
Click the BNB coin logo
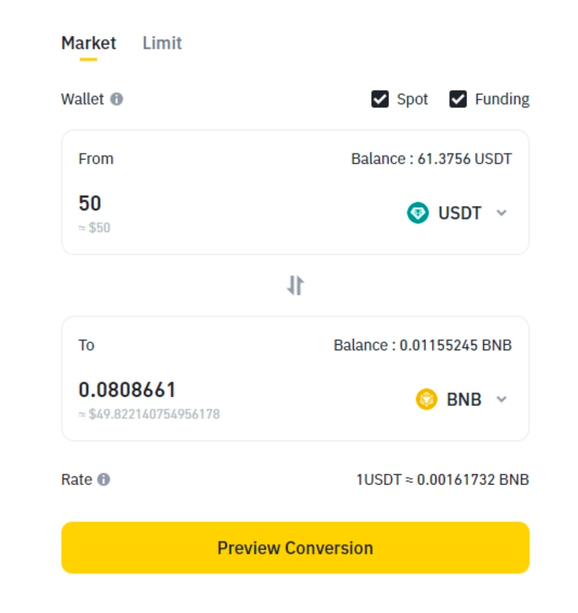tap(427, 399)
